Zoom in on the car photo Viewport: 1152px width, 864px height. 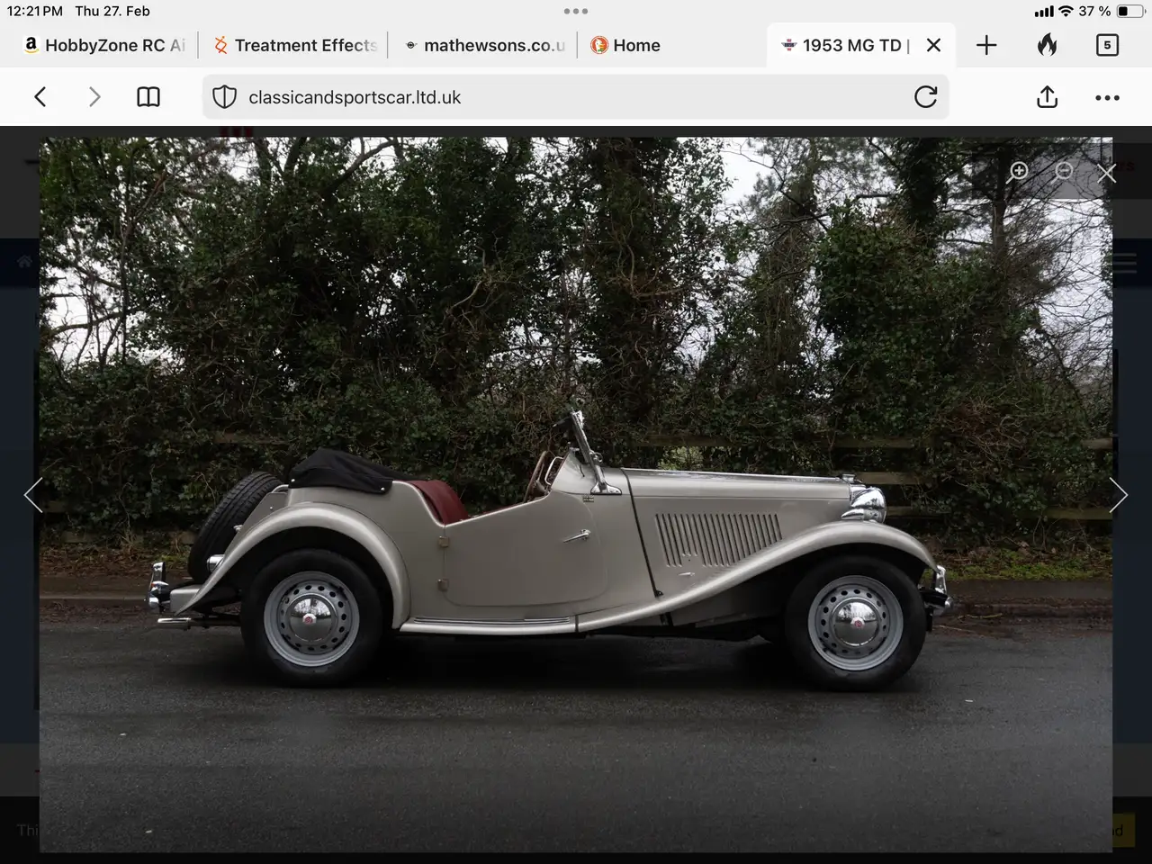click(1019, 172)
